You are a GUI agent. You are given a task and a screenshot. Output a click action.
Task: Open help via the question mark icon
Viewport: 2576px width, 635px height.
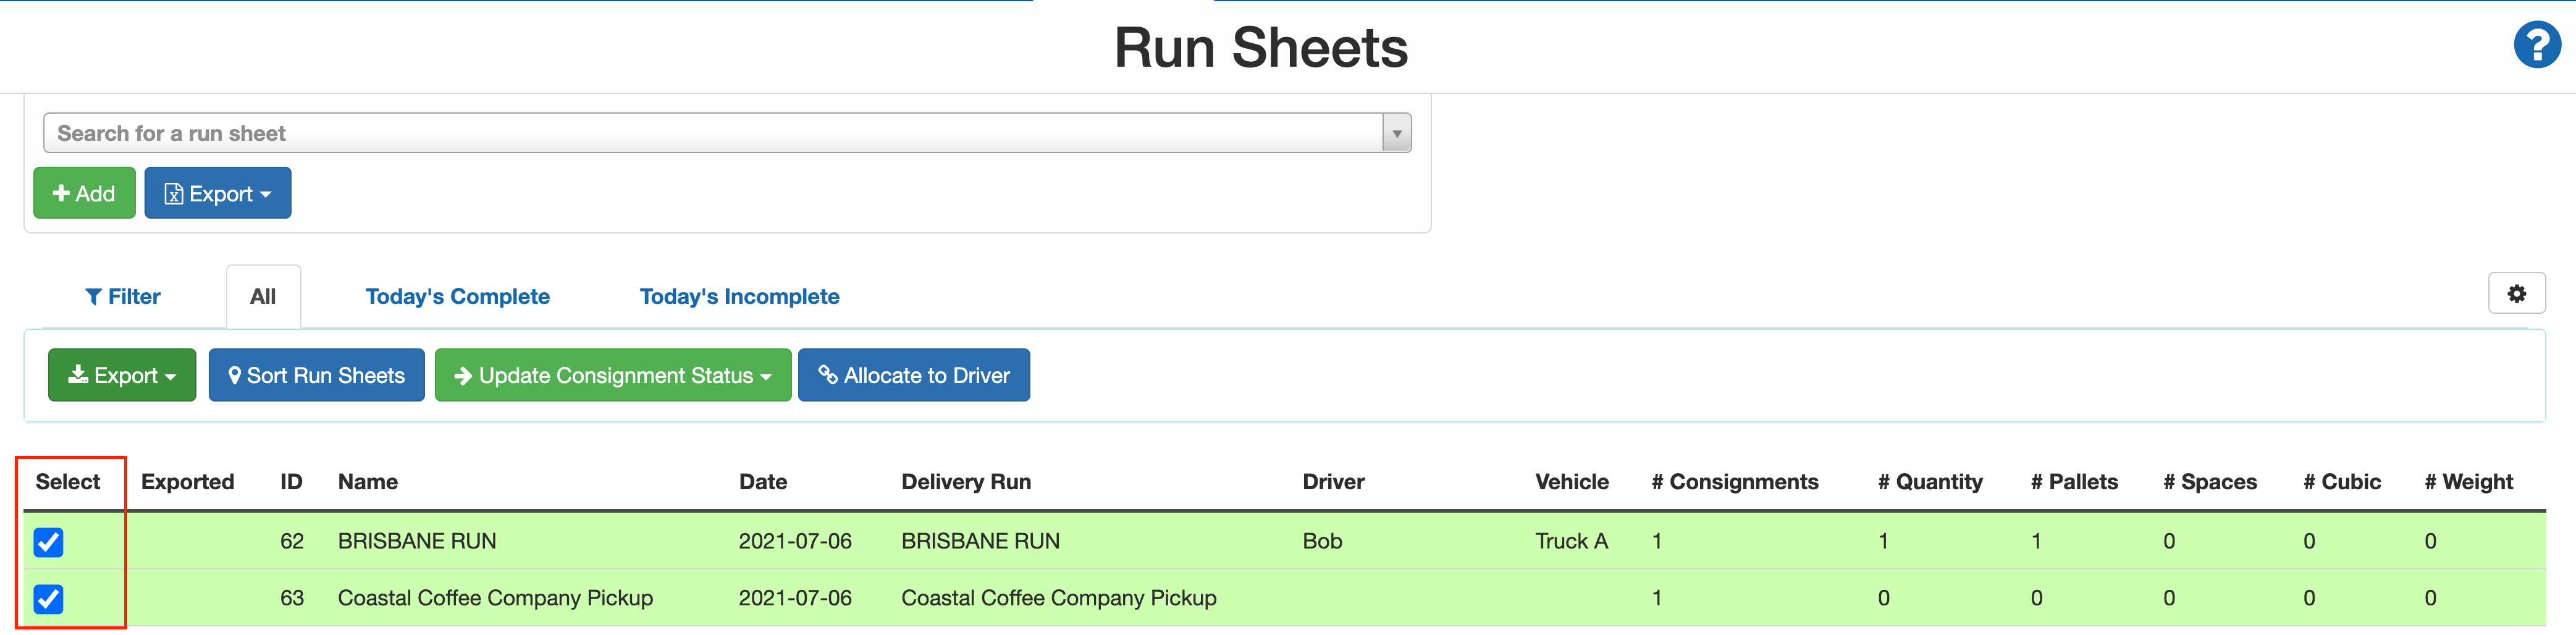point(2537,44)
